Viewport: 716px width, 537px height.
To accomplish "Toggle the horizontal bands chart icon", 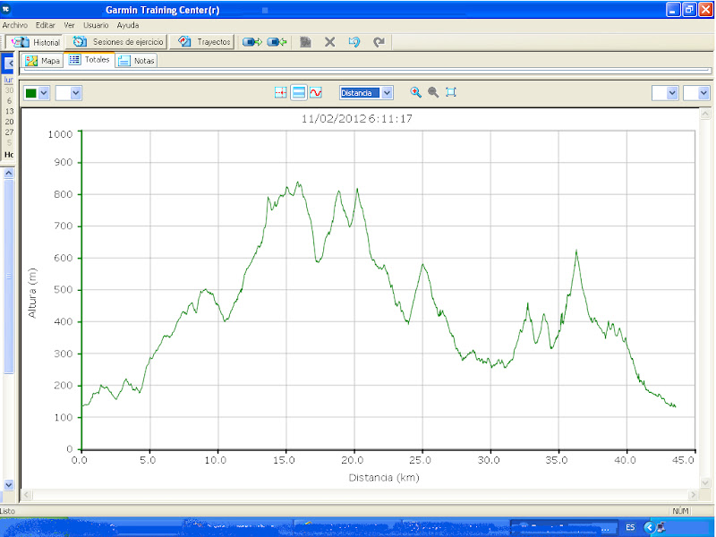I will point(299,93).
